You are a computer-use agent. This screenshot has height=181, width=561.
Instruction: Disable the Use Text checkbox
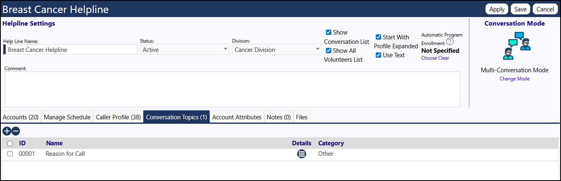coord(378,55)
